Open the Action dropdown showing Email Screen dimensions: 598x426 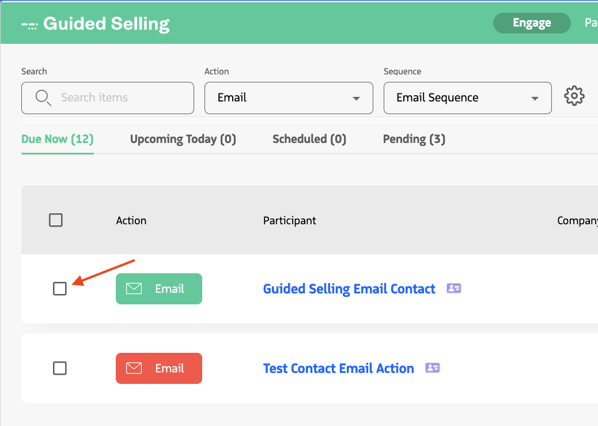288,98
